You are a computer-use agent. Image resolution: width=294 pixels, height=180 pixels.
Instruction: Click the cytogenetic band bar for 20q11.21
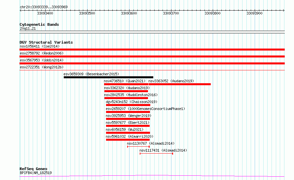[152, 32]
